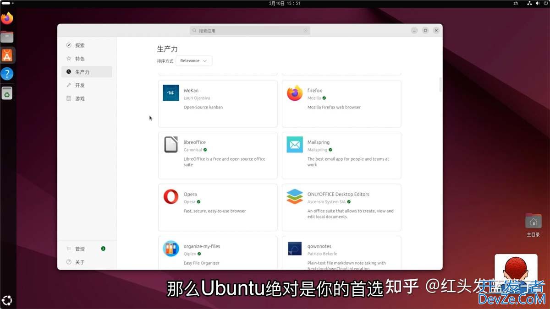Click the search magnifier icon
This screenshot has height=309, width=550.
tap(195, 31)
